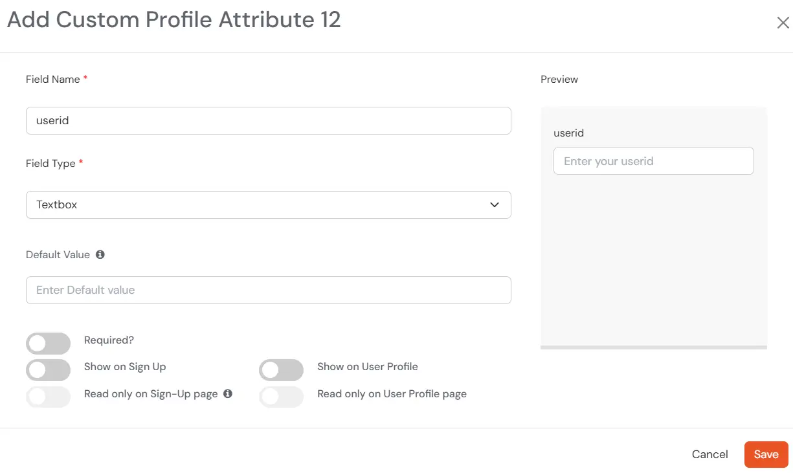Enable the Show on User Profile toggle
The height and width of the screenshot is (473, 793).
pos(281,369)
